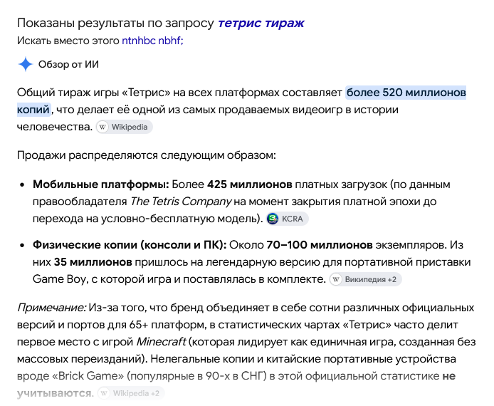
Task: Open the corrected query link 'тетрис тираж'
Action: [261, 23]
